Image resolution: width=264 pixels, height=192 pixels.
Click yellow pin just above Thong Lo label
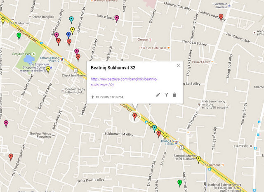point(165,136)
